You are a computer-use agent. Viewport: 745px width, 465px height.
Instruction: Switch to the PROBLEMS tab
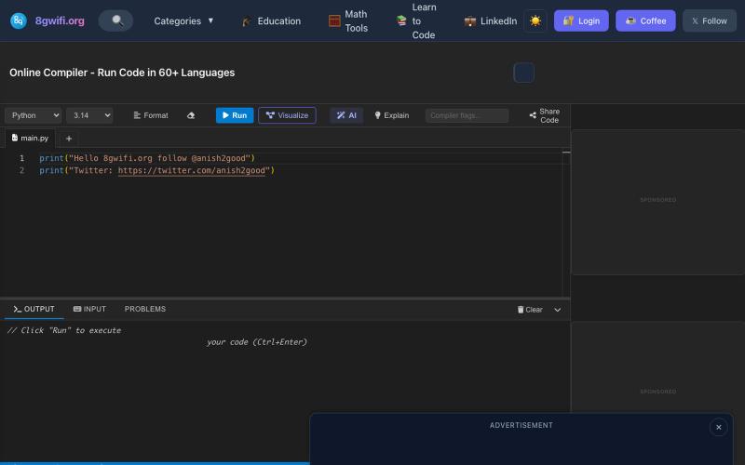coord(145,309)
